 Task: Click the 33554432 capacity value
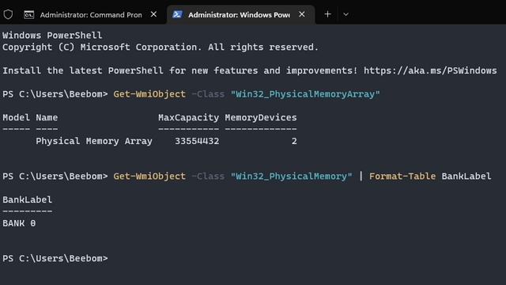point(197,141)
